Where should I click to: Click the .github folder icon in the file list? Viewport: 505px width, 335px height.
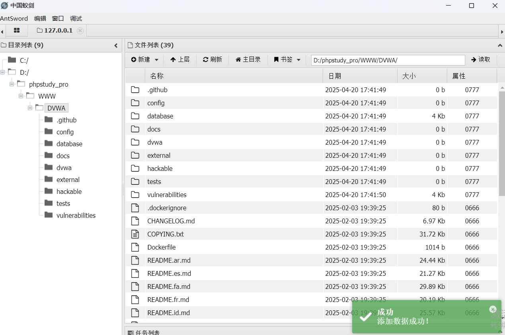(135, 90)
